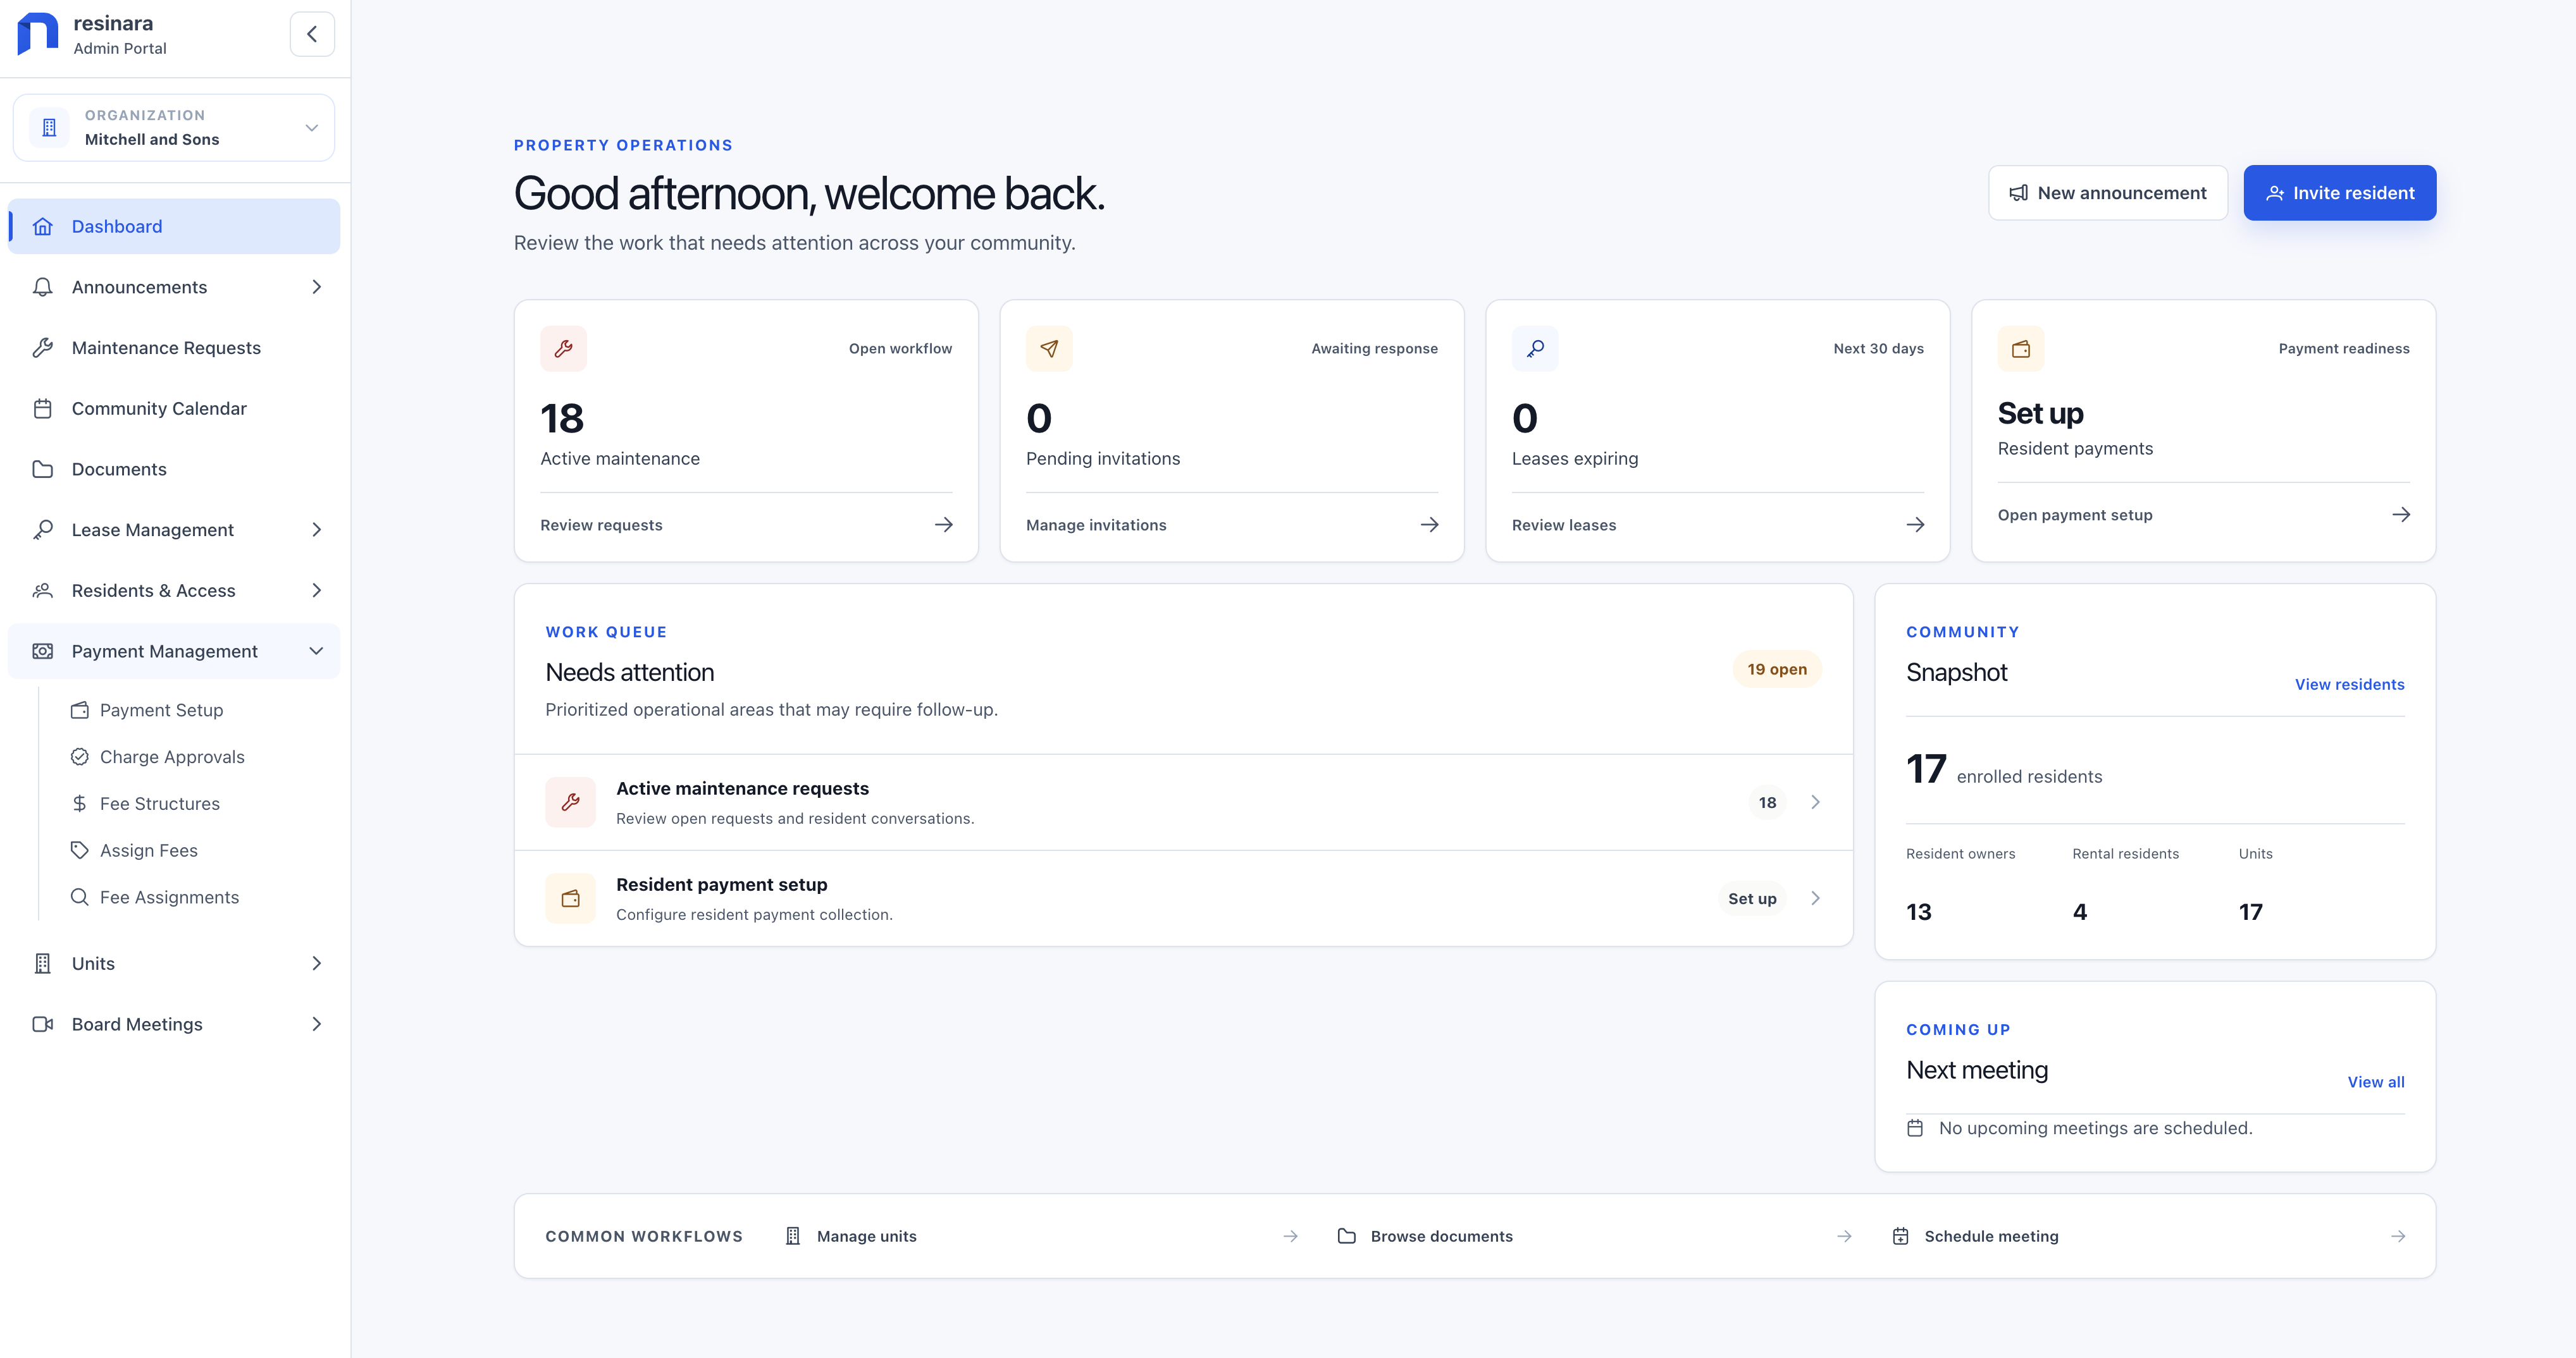Open the Manage units common workflow
This screenshot has width=2576, height=1358.
pyautogui.click(x=1042, y=1237)
